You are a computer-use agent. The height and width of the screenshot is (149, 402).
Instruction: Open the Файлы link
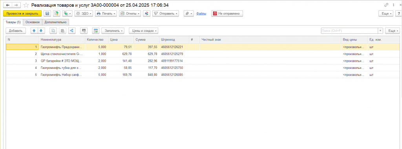click(201, 14)
